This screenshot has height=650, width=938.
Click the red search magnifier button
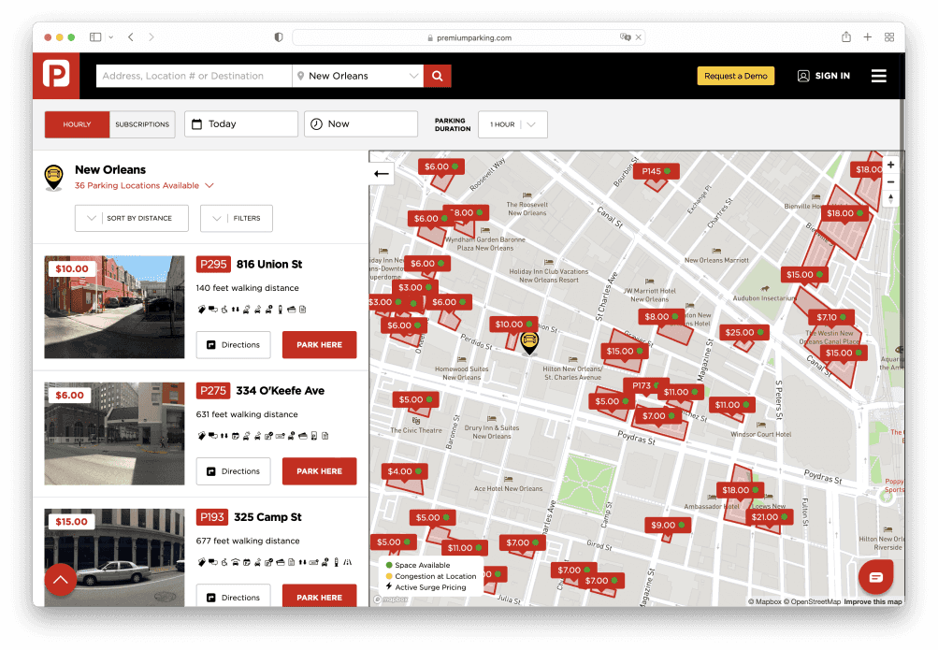pyautogui.click(x=437, y=76)
